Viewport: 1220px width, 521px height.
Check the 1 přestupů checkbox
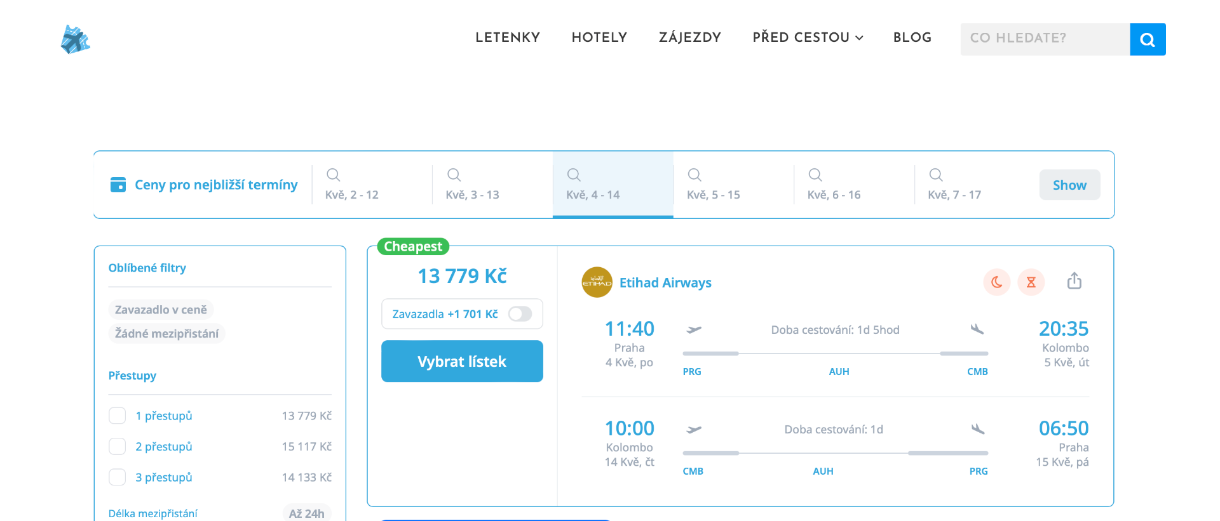[118, 416]
